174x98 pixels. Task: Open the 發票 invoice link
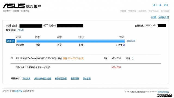(x=154, y=17)
